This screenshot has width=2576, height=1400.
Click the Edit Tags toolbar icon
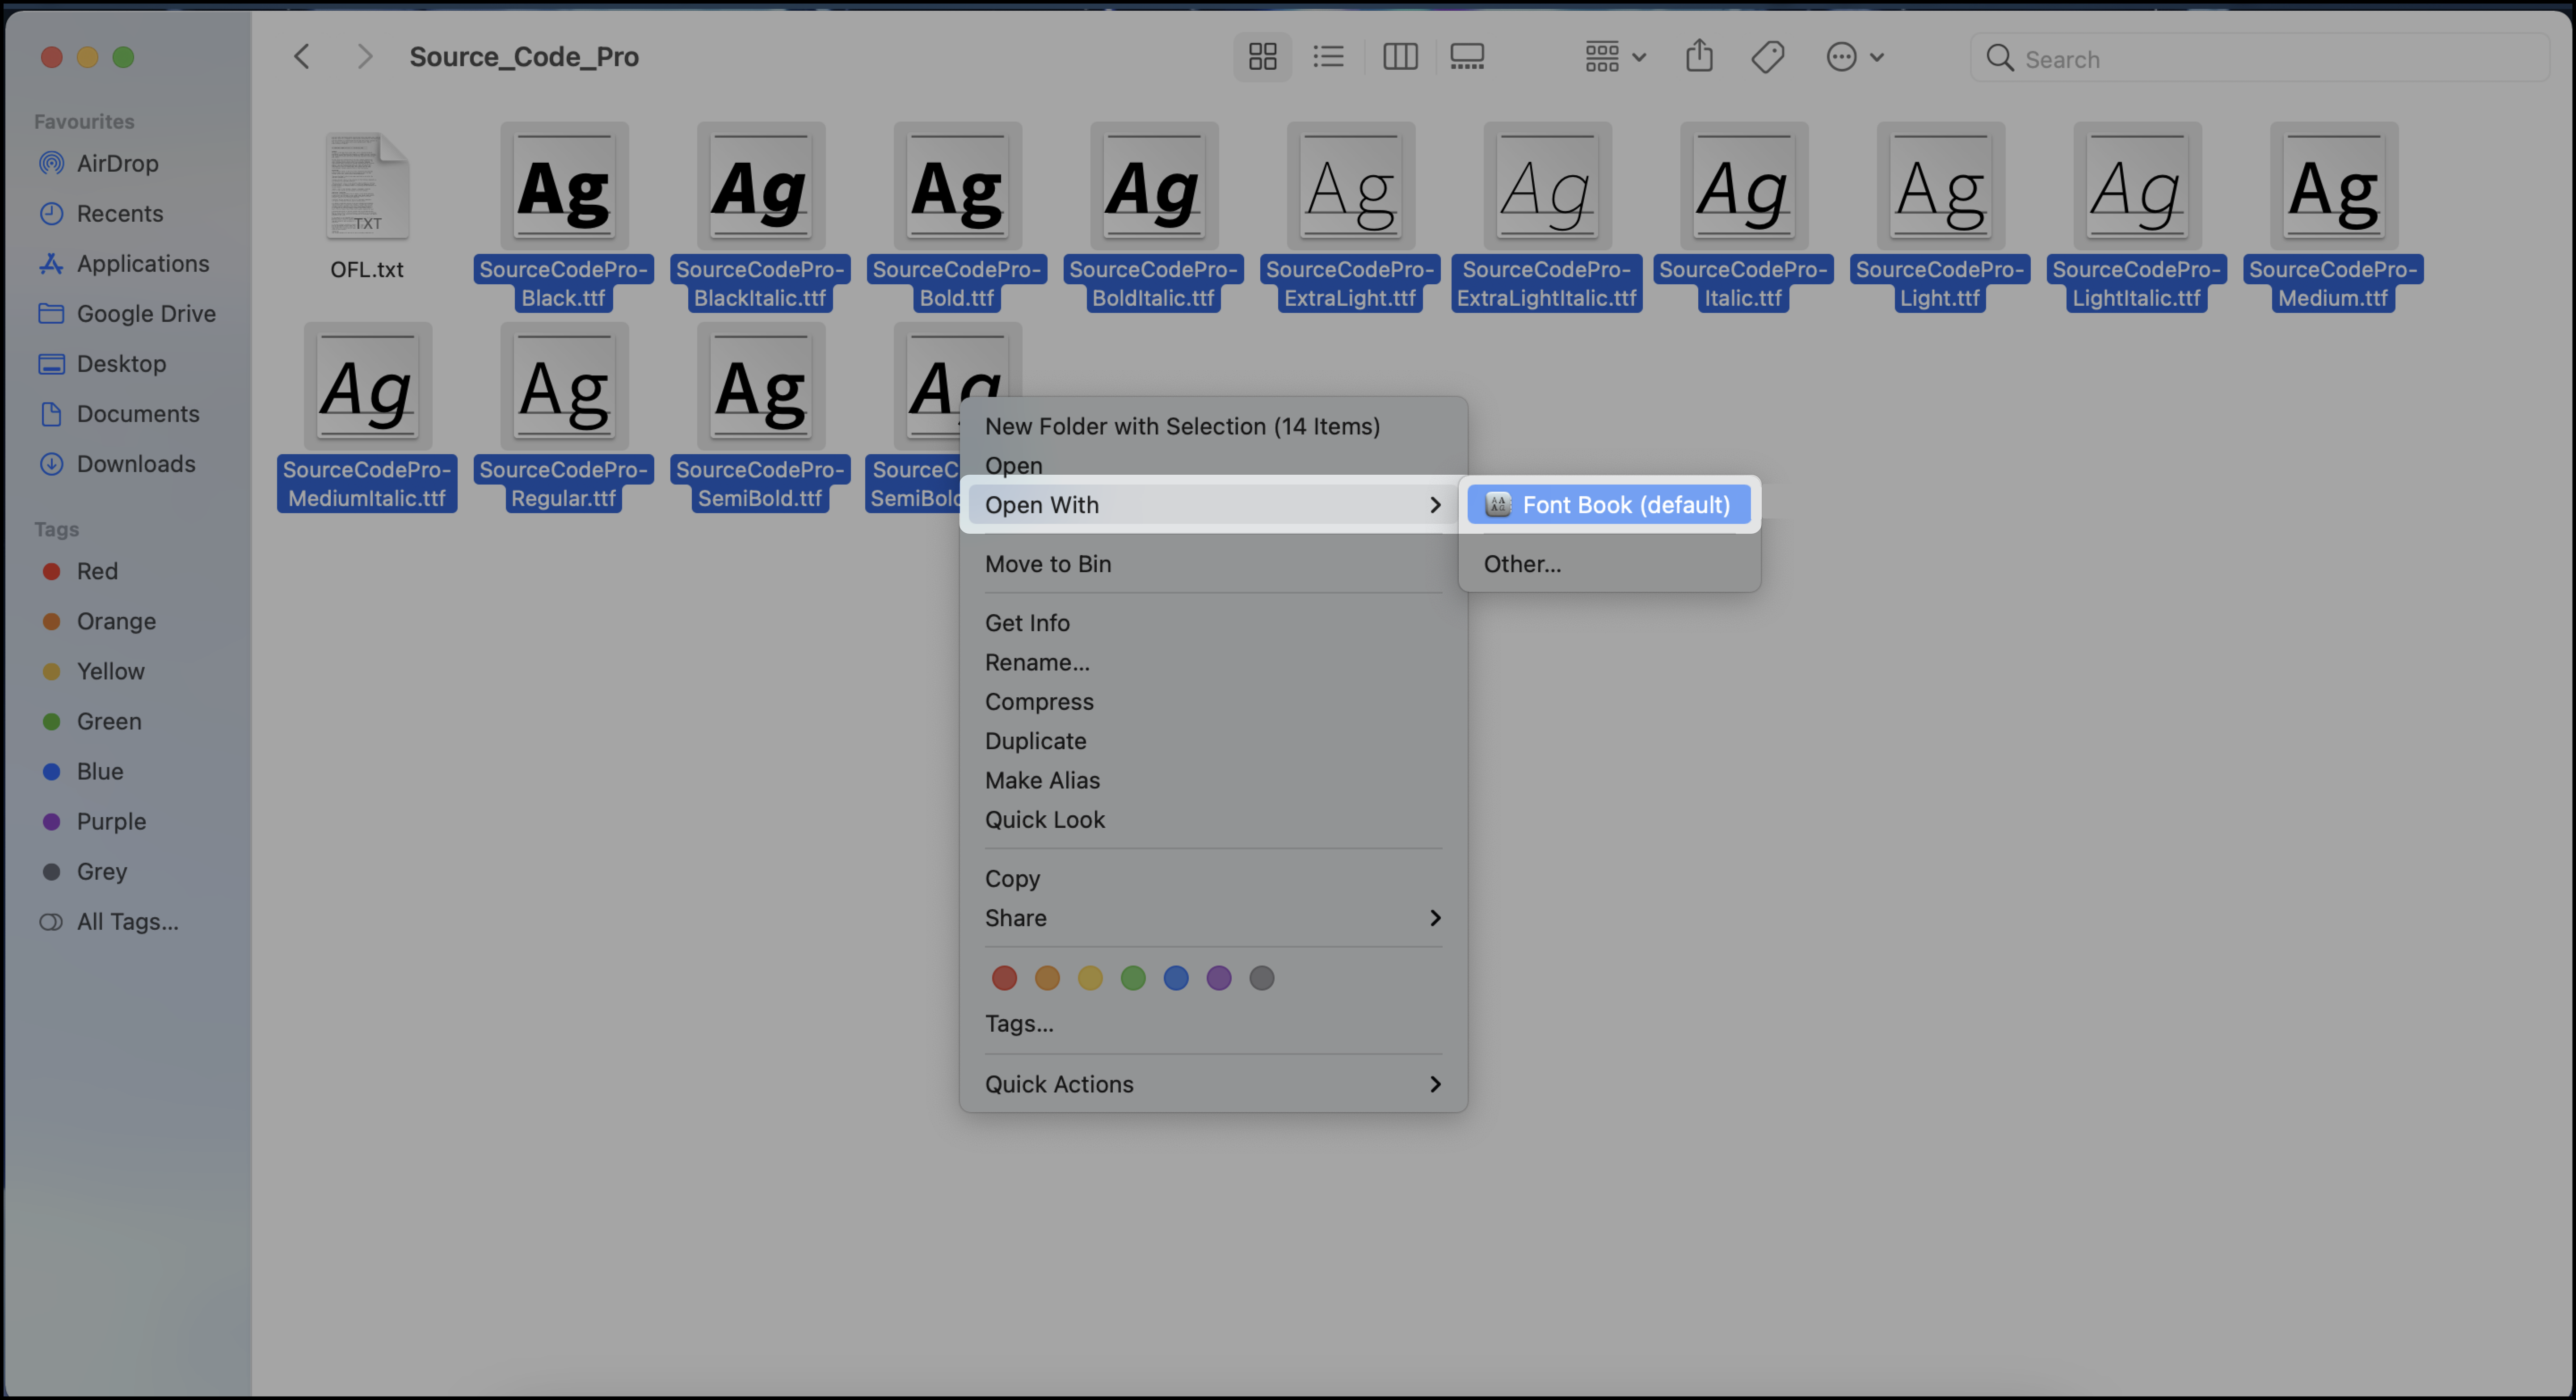(1767, 57)
